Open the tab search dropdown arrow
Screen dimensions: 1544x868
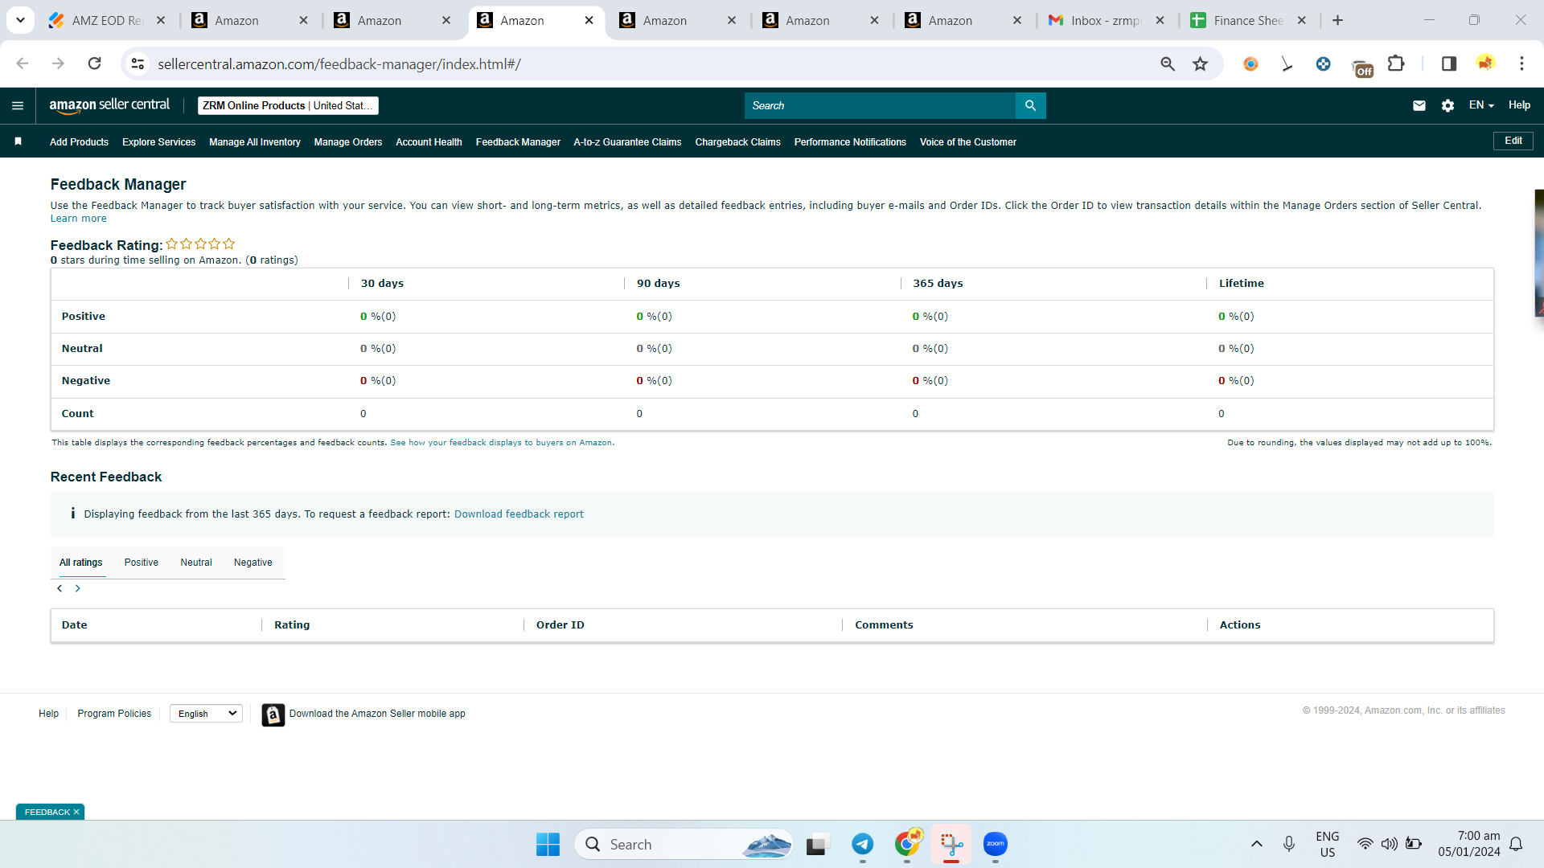(20, 20)
